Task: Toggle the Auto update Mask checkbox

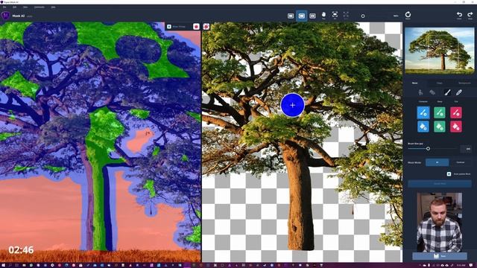Action: coord(449,173)
